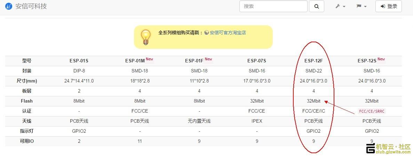This screenshot has height=157, width=413.
Task: Click the FCC/CE/SRRC highlighted cell
Action: coord(372,111)
